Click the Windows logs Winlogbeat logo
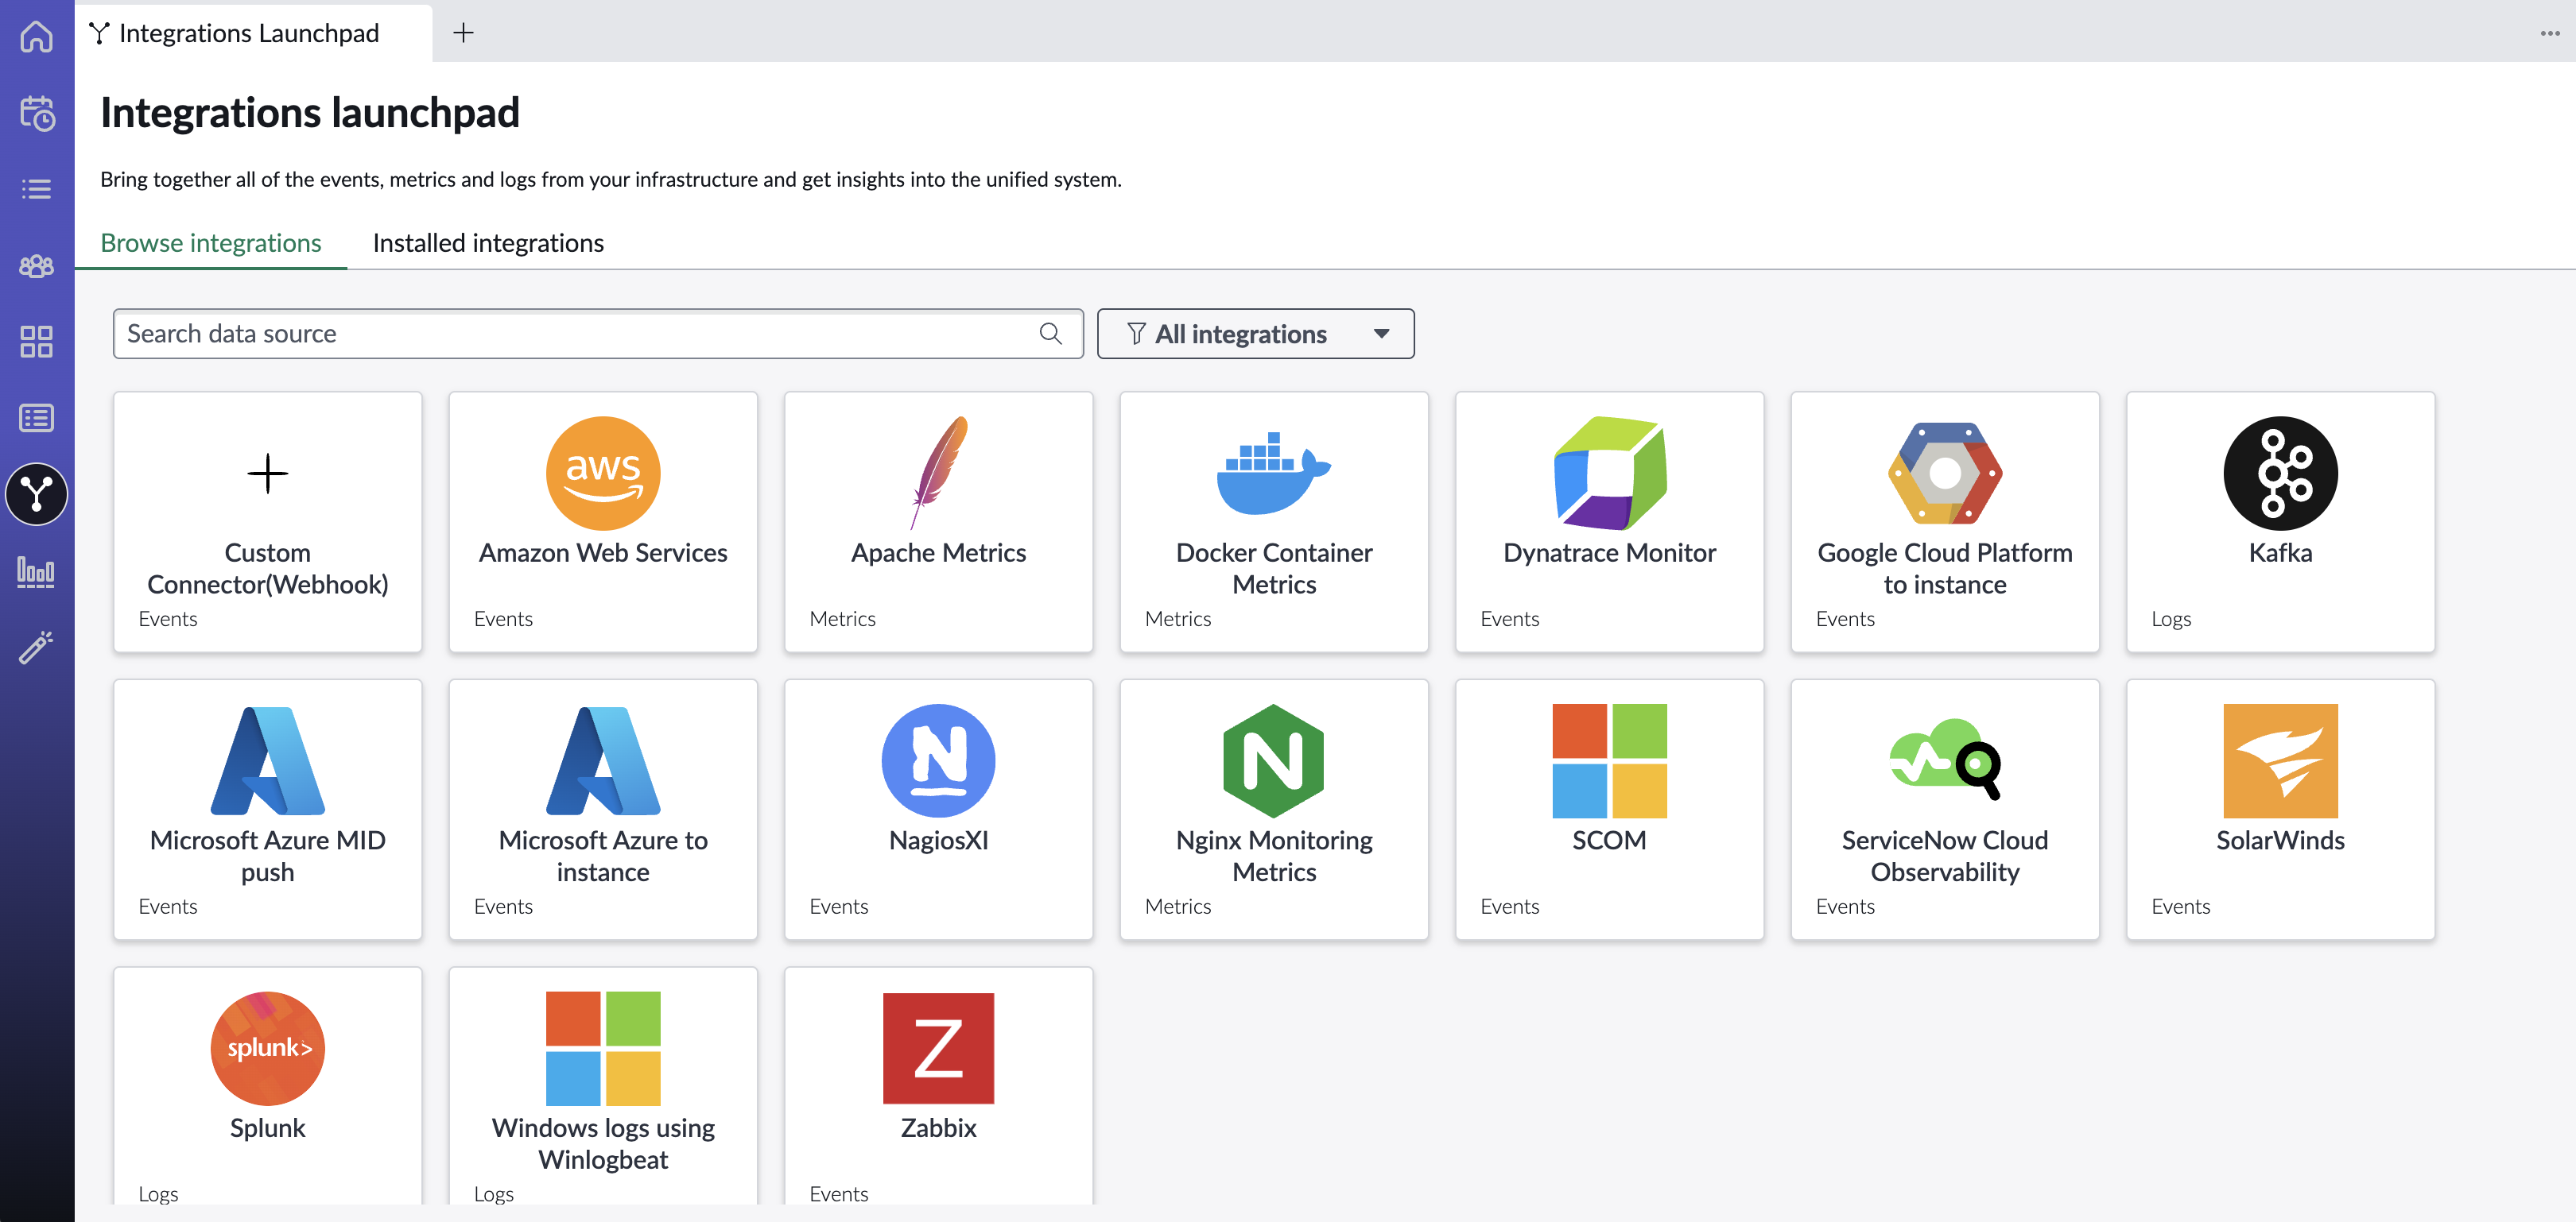The height and width of the screenshot is (1222, 2576). point(603,1048)
